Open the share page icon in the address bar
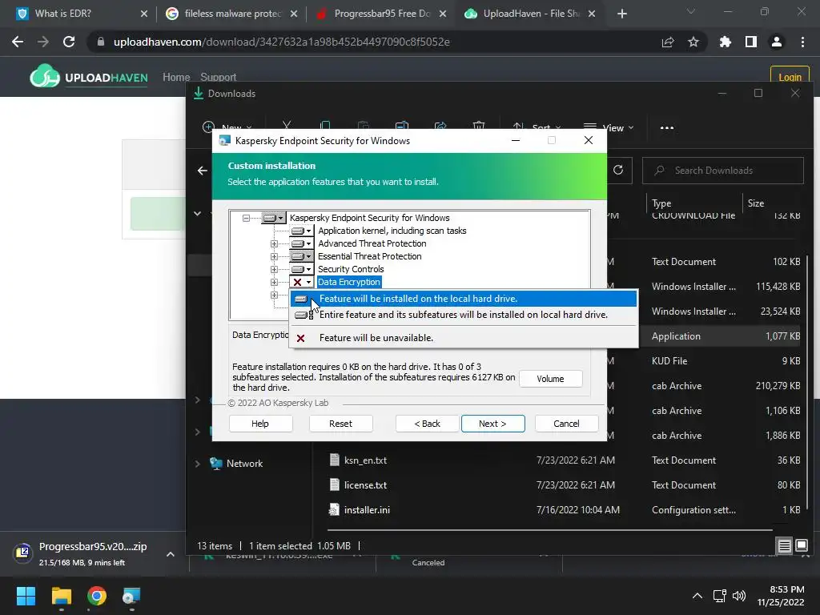This screenshot has width=820, height=615. [668, 42]
